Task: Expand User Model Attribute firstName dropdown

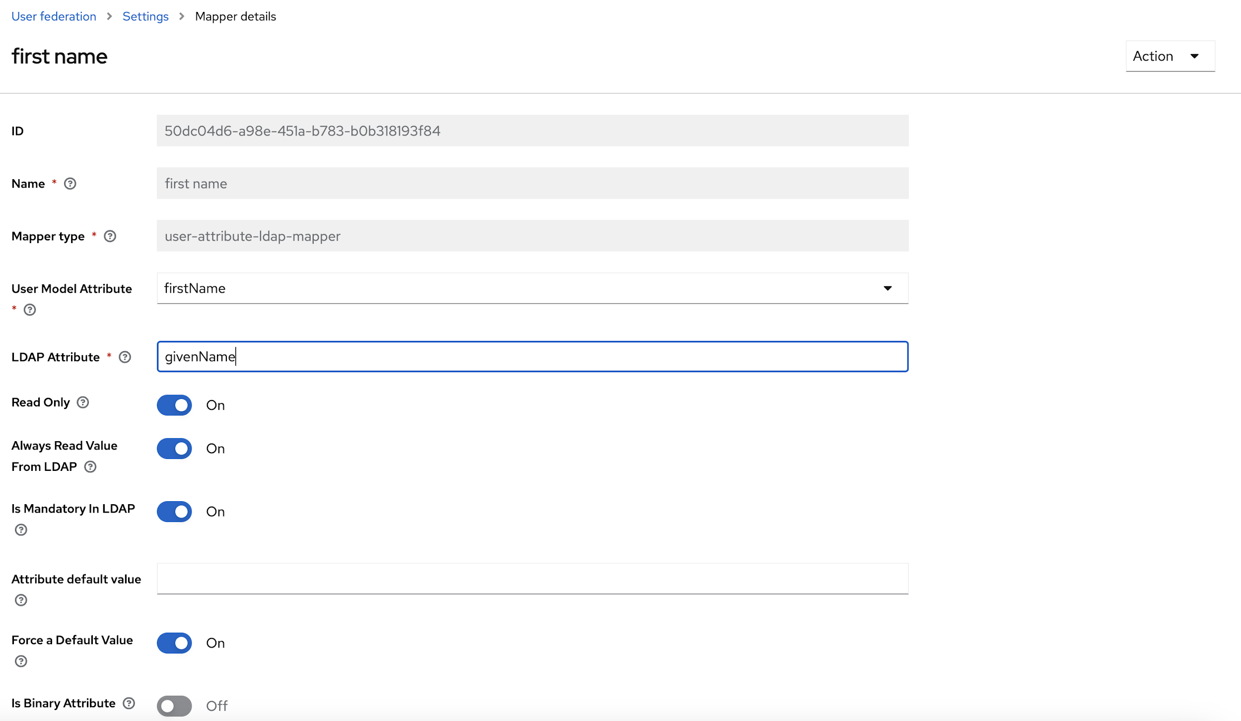Action: [532, 288]
